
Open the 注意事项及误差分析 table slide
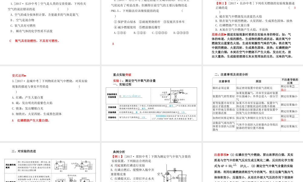(253, 103)
